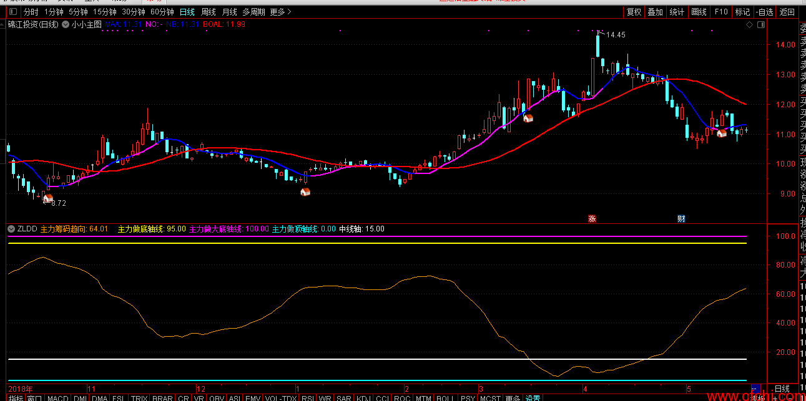Viewport: 806px width, 401px height.
Task: Select the WR indicator tab
Action: click(x=325, y=398)
